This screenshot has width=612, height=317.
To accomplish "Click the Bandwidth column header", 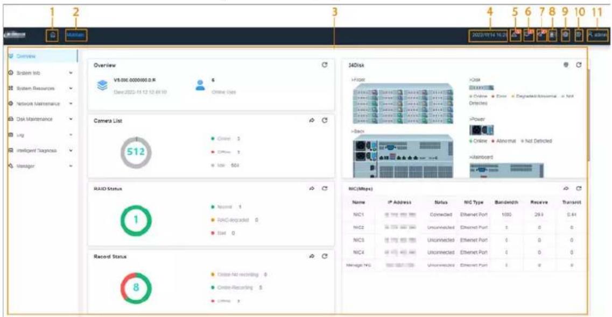I will point(506,202).
